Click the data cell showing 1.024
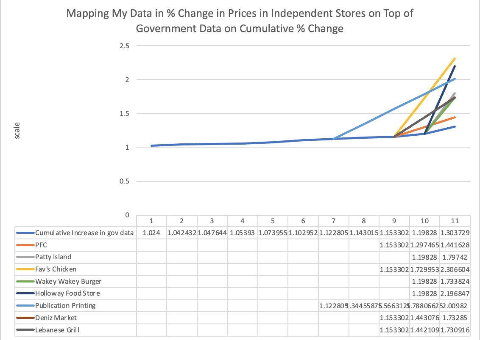The width and height of the screenshot is (480, 340). click(151, 233)
